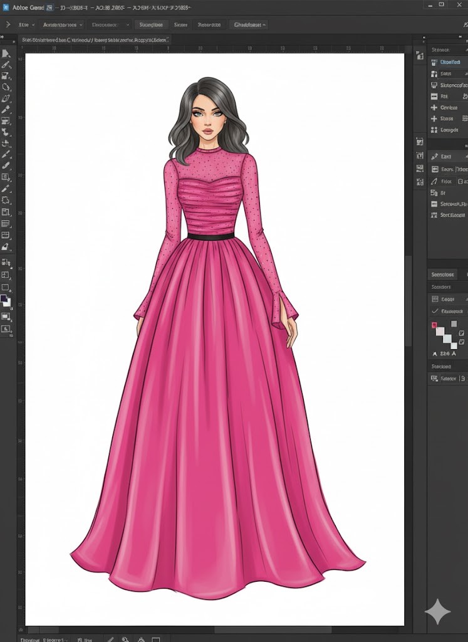The image size is (468, 642).
Task: Toggle the checkmark beside Eixasptck
Action: (435, 311)
